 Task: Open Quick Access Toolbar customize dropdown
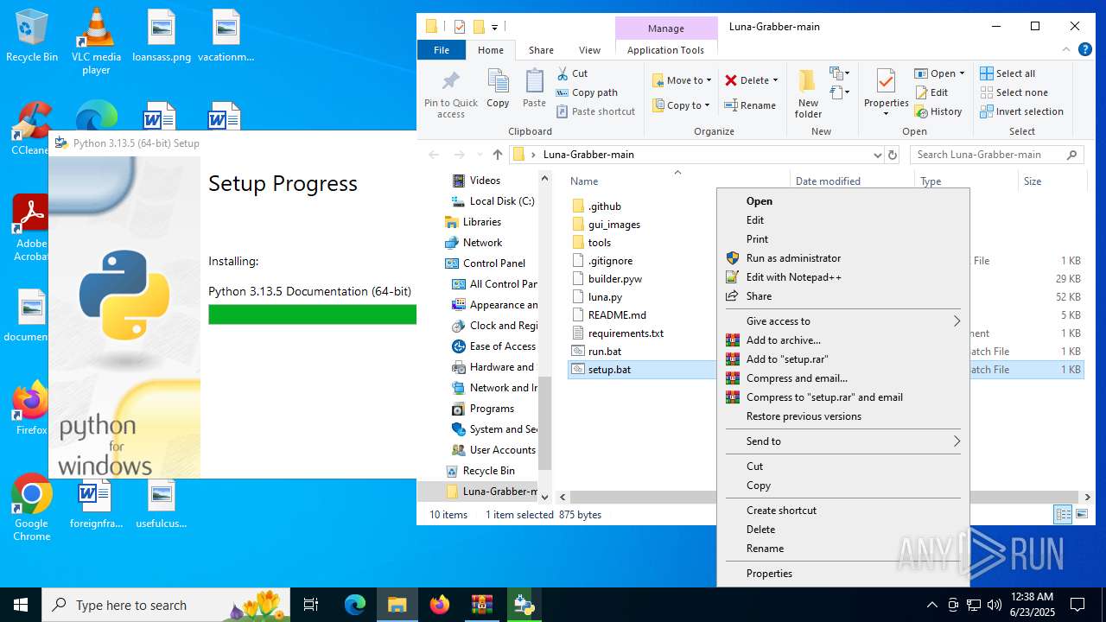point(495,27)
